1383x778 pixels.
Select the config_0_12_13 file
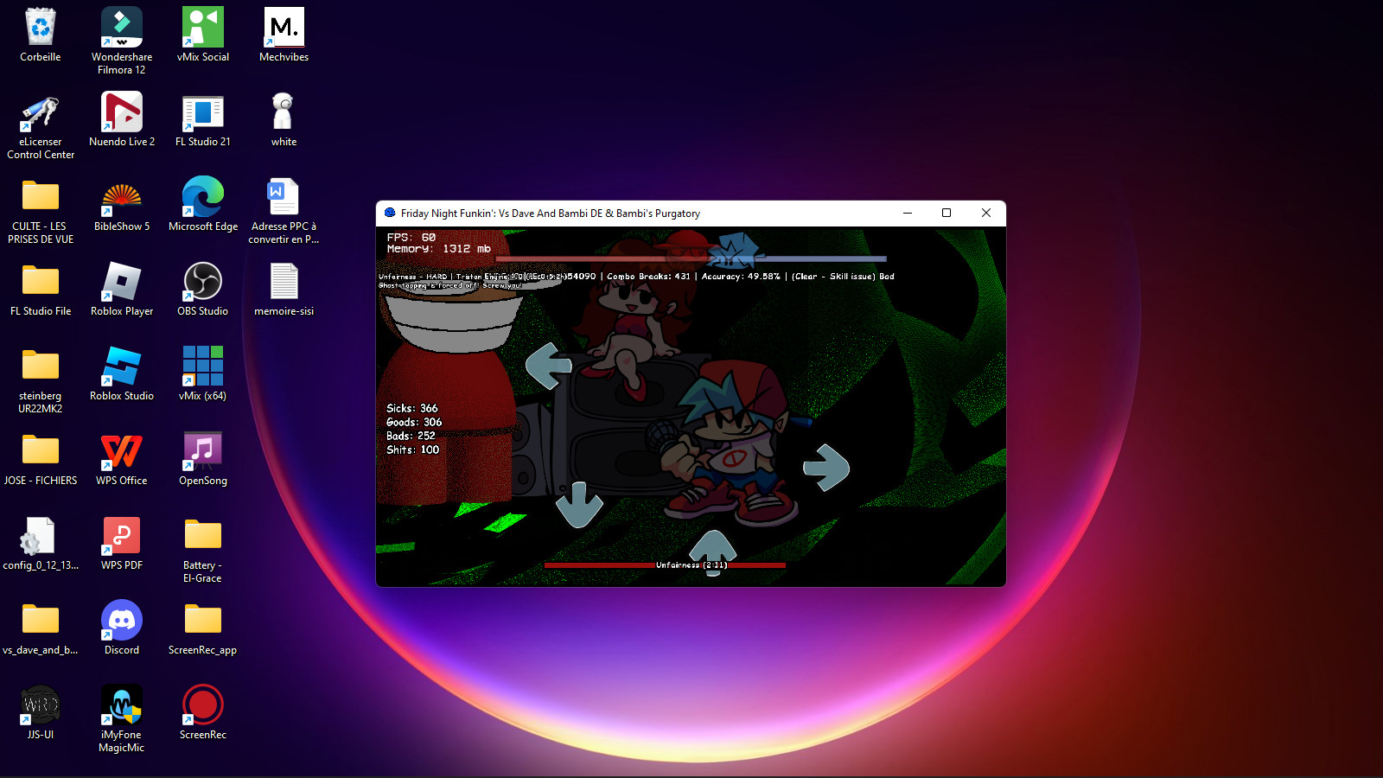tap(41, 545)
